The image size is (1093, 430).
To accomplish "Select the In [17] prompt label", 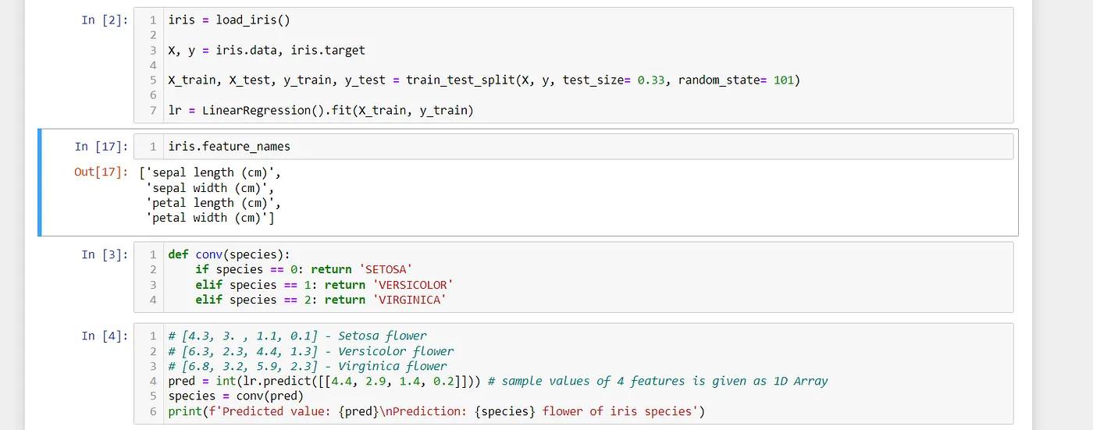I will click(x=101, y=147).
